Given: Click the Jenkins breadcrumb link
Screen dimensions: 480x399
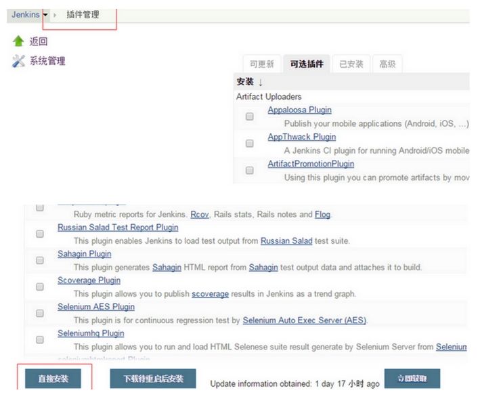Looking at the screenshot, I should pyautogui.click(x=26, y=14).
